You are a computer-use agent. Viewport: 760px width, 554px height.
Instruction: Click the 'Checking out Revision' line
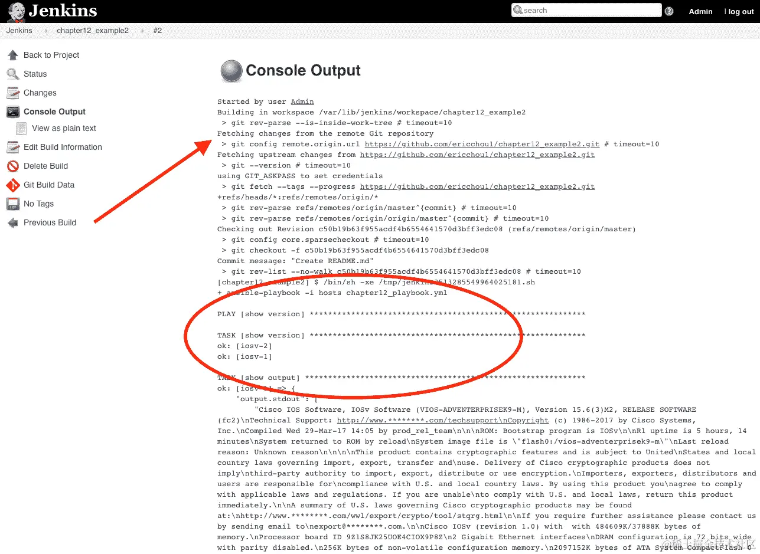[x=426, y=229]
